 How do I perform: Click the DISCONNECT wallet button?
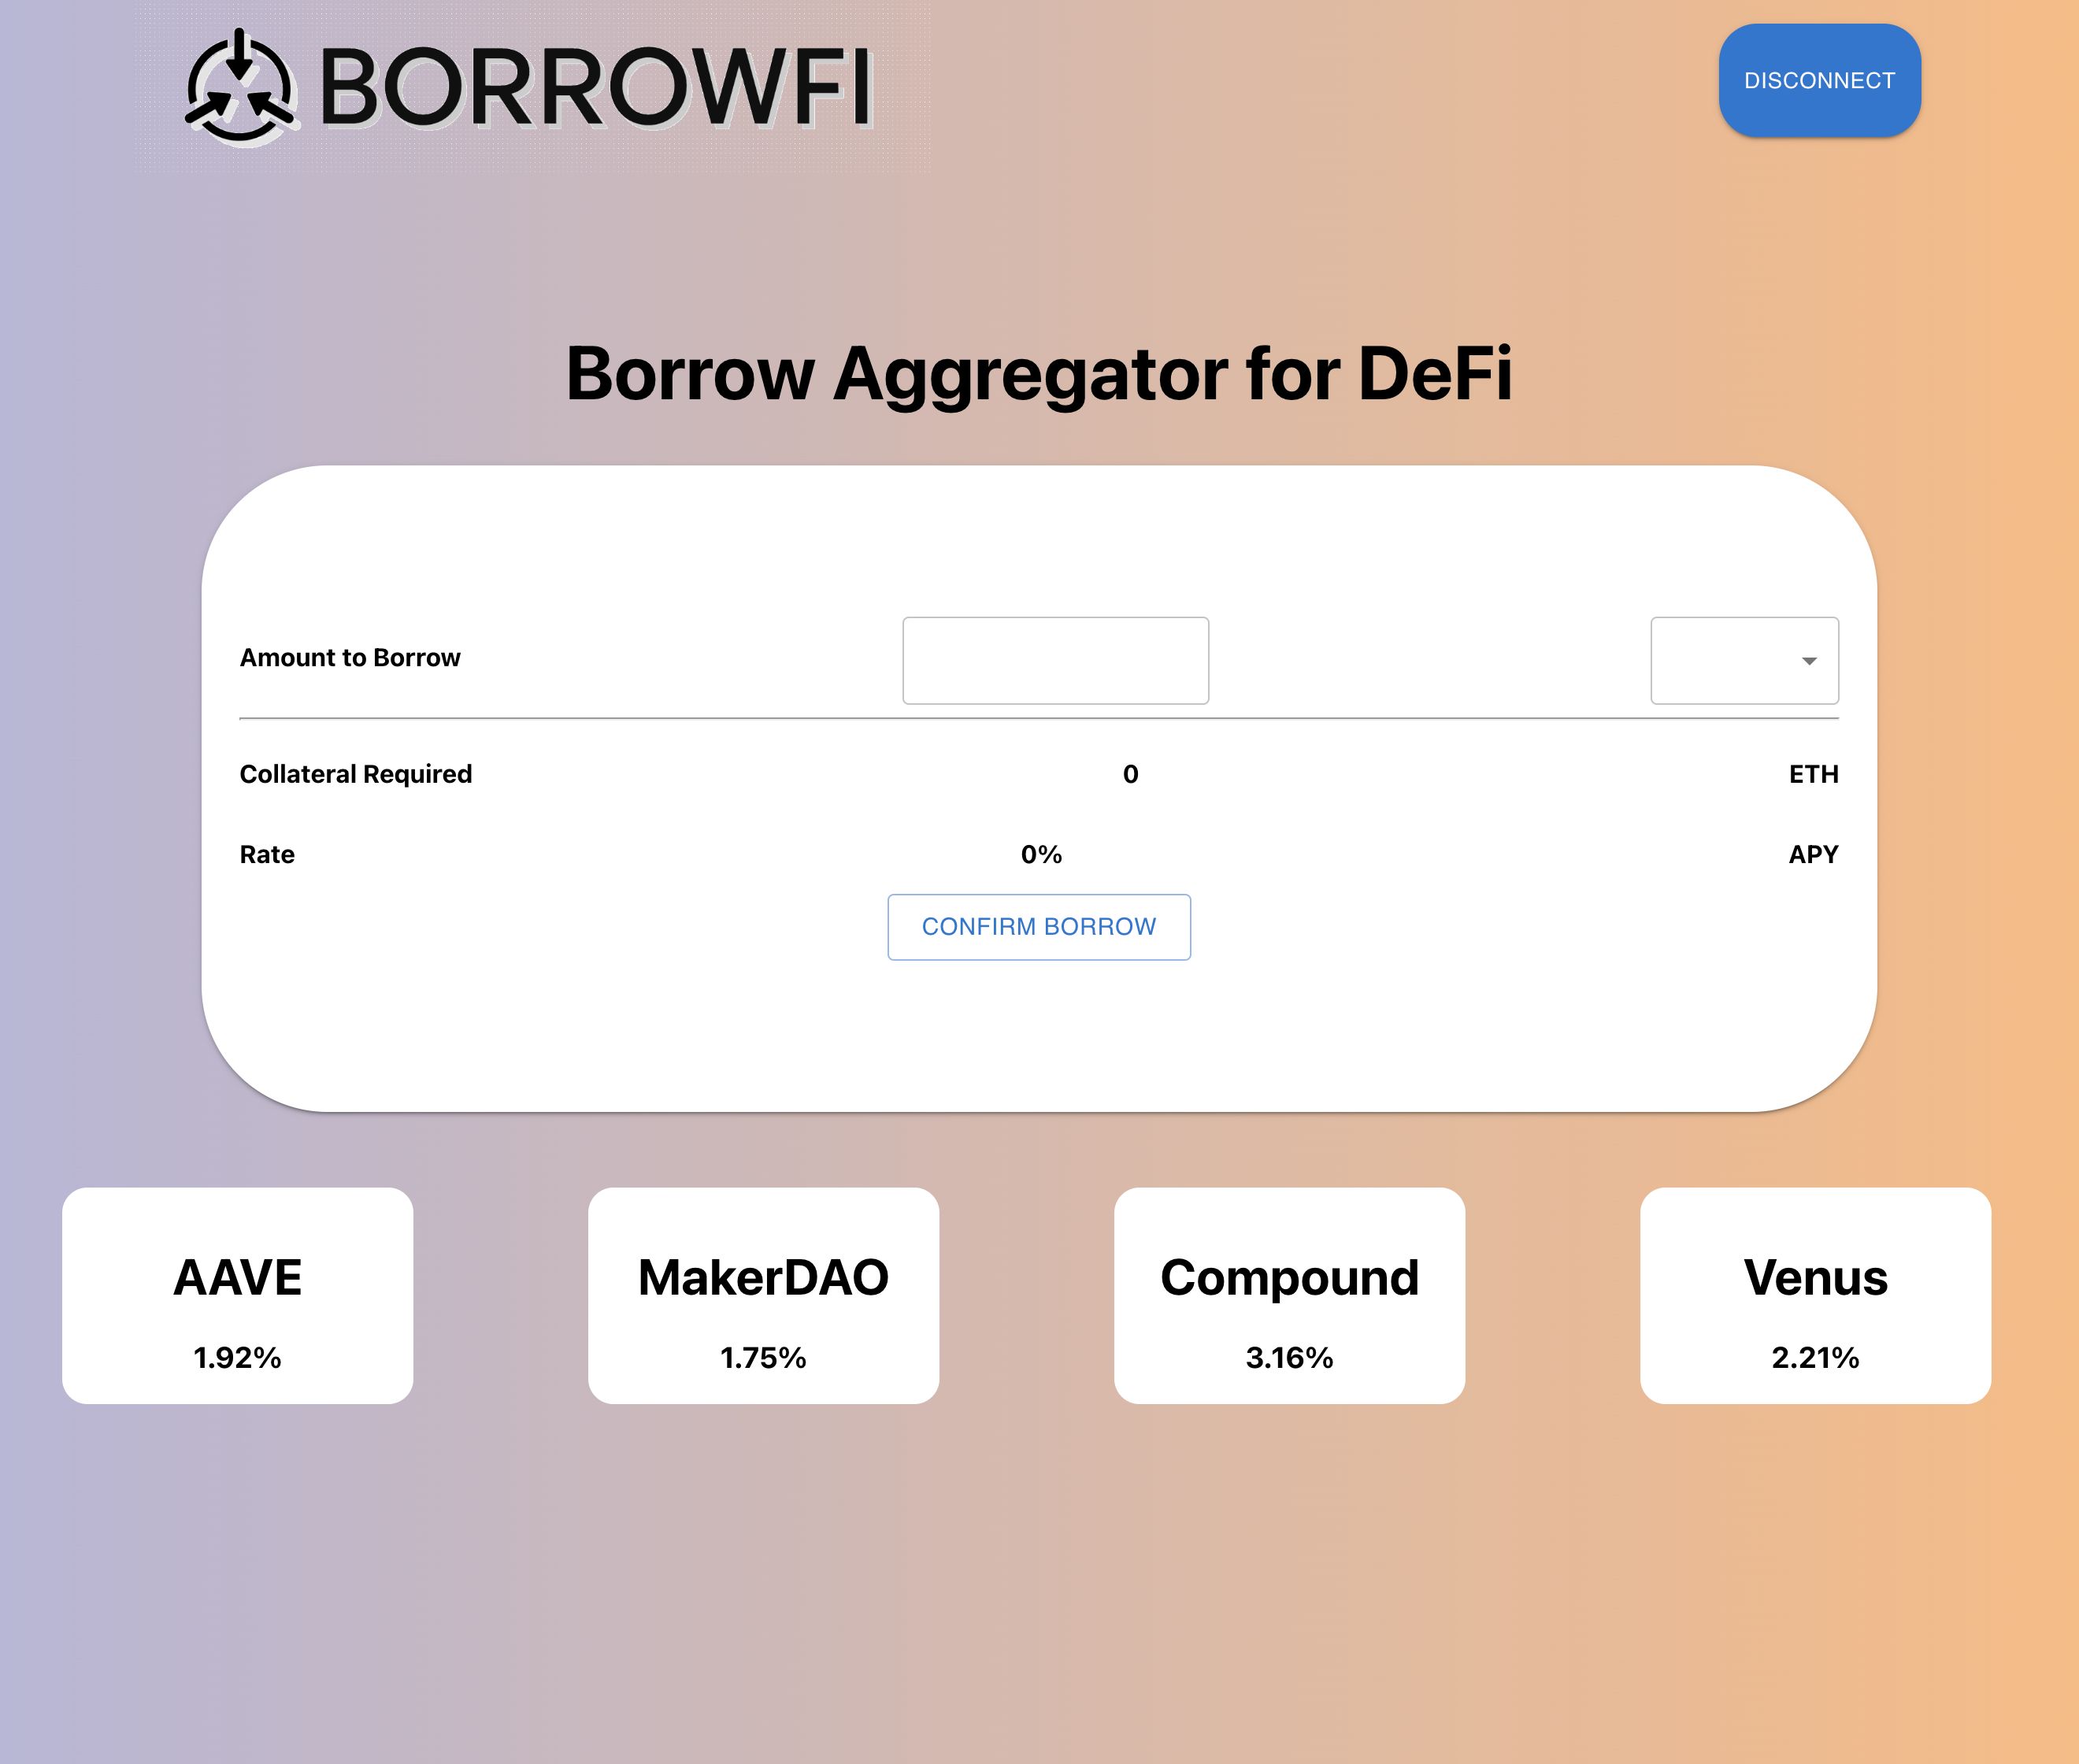[x=1818, y=80]
